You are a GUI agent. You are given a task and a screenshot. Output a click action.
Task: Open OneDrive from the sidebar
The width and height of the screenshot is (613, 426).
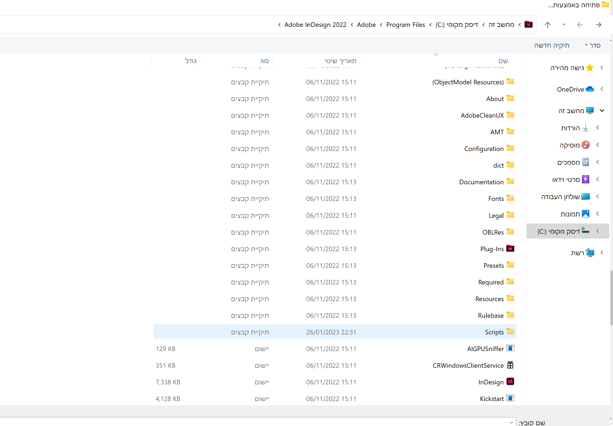click(571, 89)
